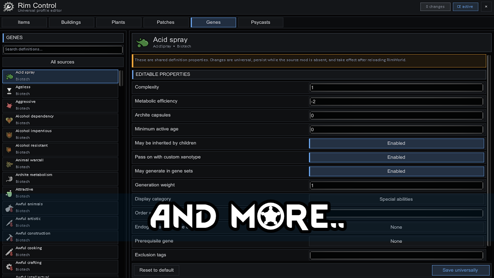494x278 pixels.
Task: Switch to the Items tab
Action: coord(24,22)
